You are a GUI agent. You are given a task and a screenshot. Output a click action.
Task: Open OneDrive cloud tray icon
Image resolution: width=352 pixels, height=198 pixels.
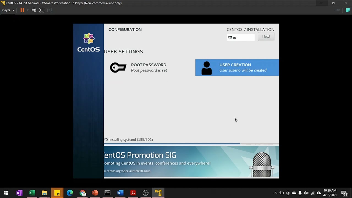[x=294, y=193]
